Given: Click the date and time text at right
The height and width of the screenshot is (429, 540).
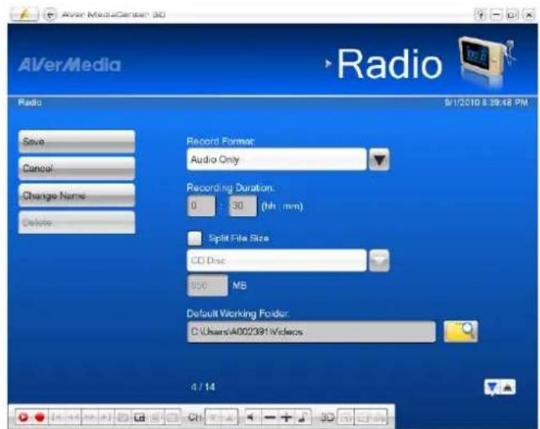Looking at the screenshot, I should coord(486,103).
